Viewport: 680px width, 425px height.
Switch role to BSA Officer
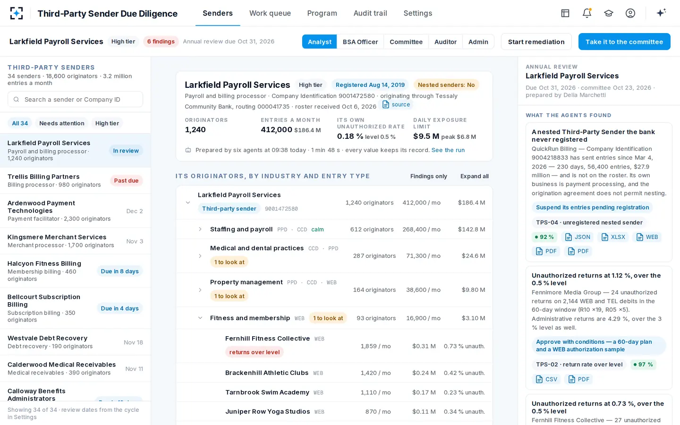[x=360, y=42]
